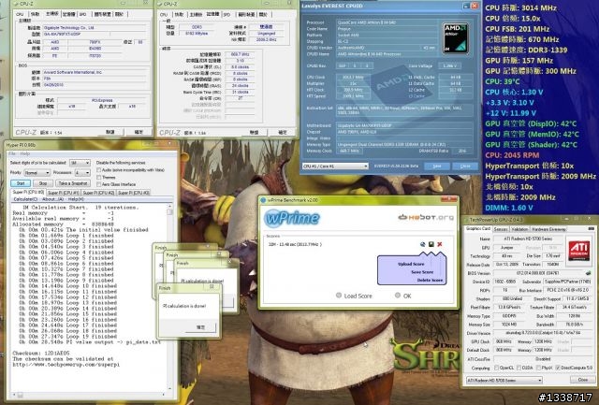This screenshot has height=405, width=599.
Task: Click the GPU-Z camera screenshot icon
Action: tap(591, 228)
